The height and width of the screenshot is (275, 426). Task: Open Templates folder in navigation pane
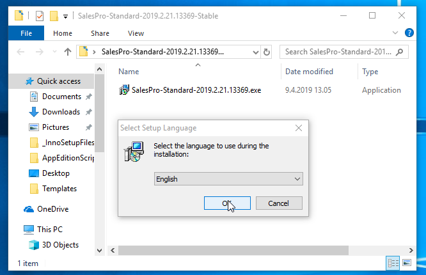tap(59, 189)
